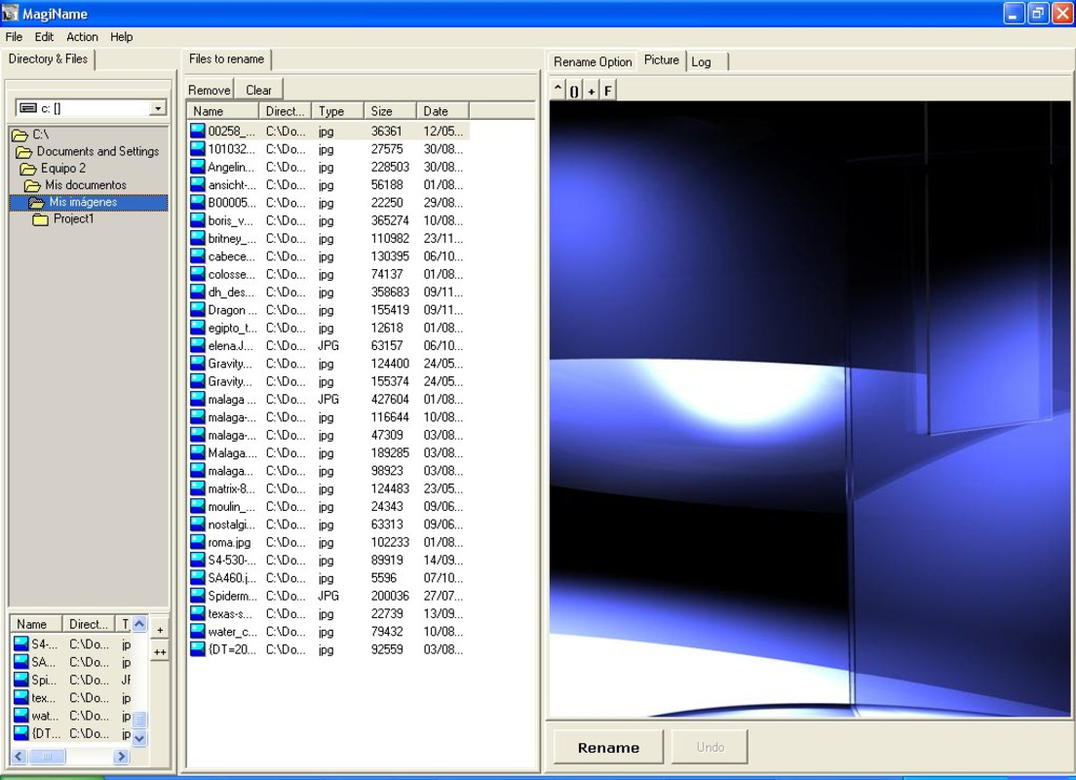Image resolution: width=1076 pixels, height=780 pixels.
Task: Switch to the Picture tab
Action: coord(662,59)
